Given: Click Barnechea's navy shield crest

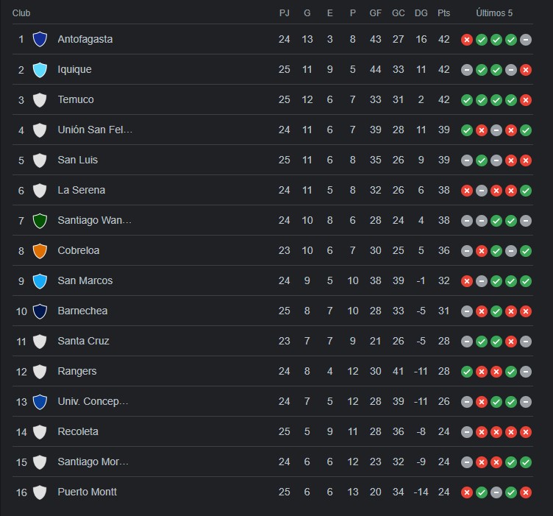Looking at the screenshot, I should pyautogui.click(x=40, y=311).
